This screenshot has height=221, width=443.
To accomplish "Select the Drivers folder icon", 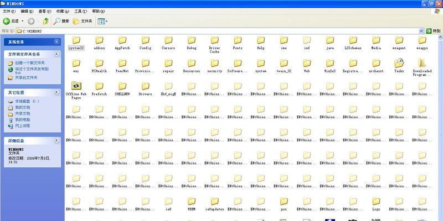I will [145, 86].
